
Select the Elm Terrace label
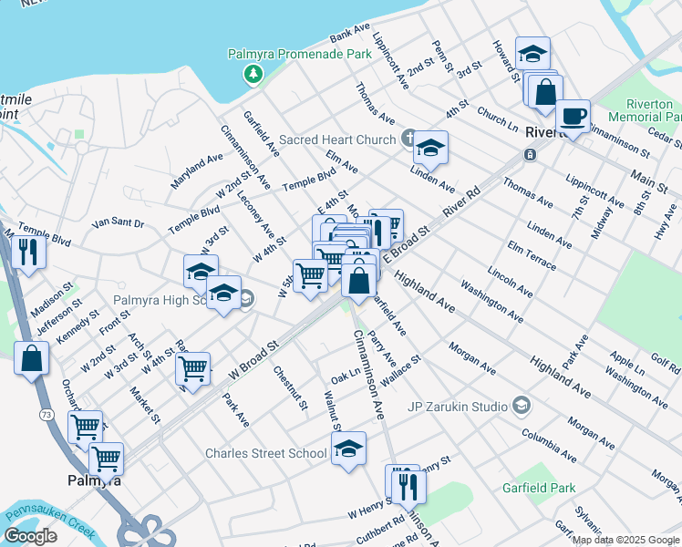point(532,255)
